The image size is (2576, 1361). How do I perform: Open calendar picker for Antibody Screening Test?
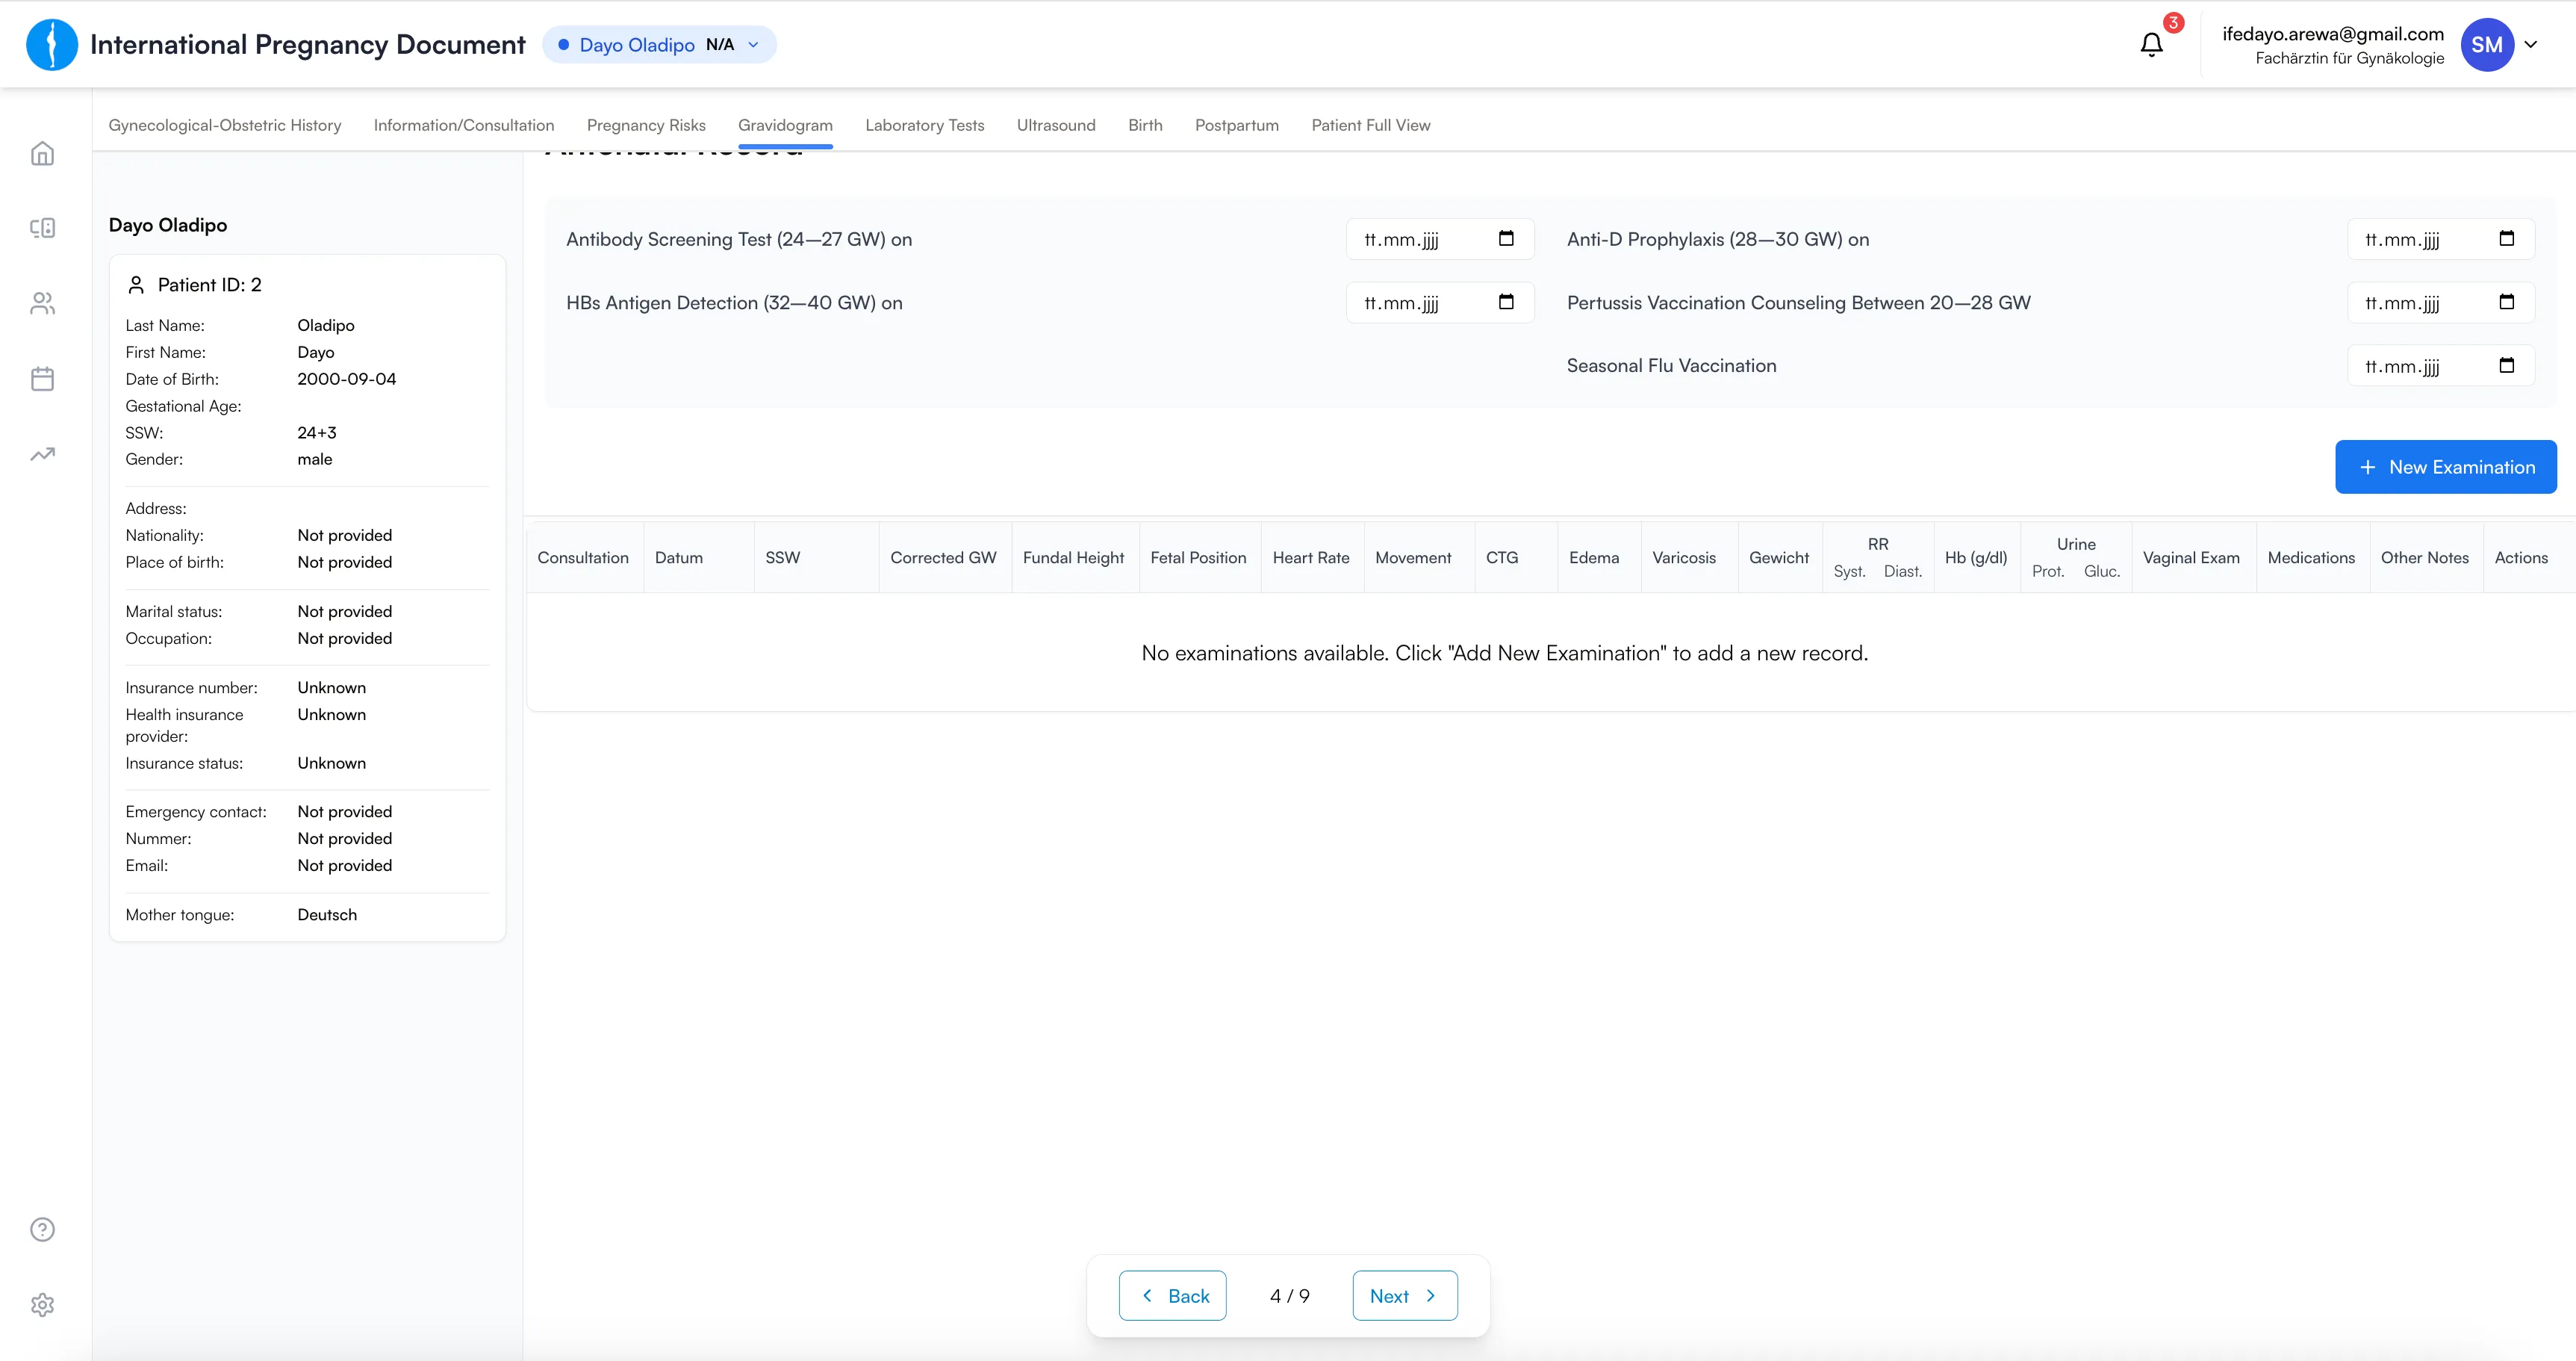pos(1506,238)
